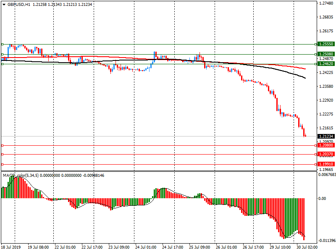336x252 pixels.
Task: Grab the left handle of the 1.25550 line
Action: [x=3, y=45]
